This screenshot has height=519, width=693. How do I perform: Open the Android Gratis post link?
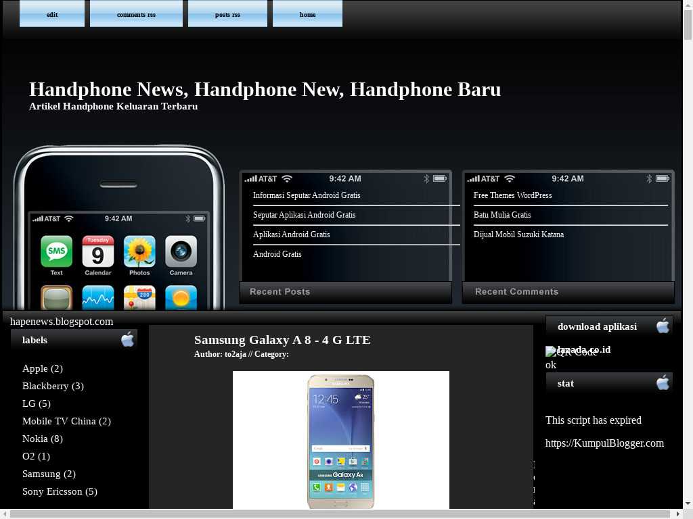[277, 254]
